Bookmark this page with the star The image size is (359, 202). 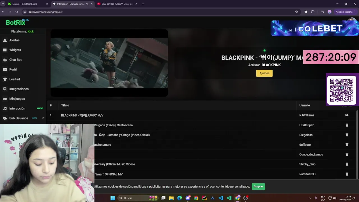(296, 12)
